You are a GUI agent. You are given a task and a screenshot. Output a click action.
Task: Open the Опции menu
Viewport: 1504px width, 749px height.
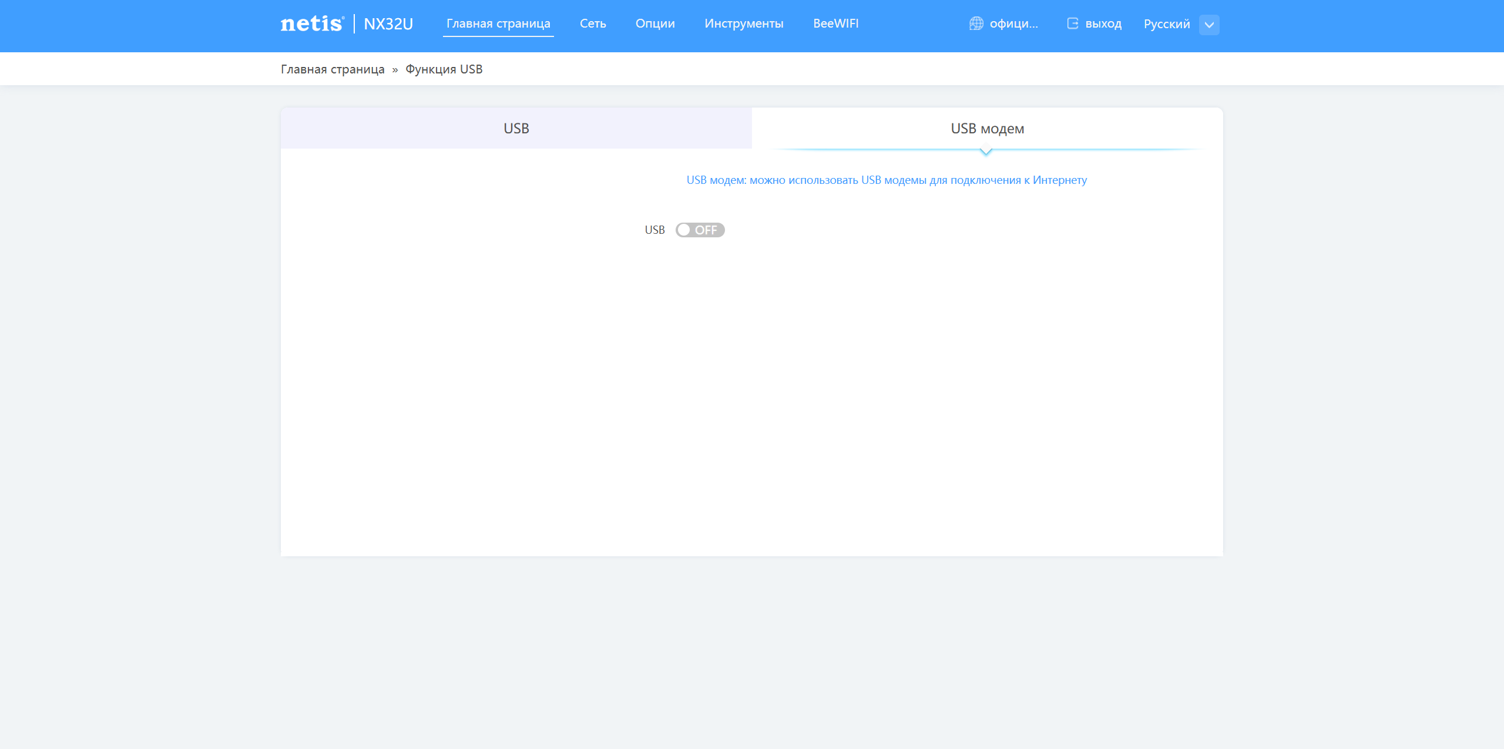click(655, 23)
